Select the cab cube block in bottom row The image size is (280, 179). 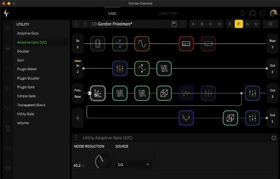click(x=230, y=118)
